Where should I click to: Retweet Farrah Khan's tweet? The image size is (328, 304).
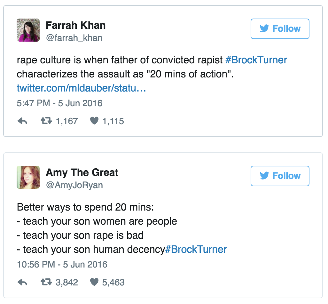45,121
